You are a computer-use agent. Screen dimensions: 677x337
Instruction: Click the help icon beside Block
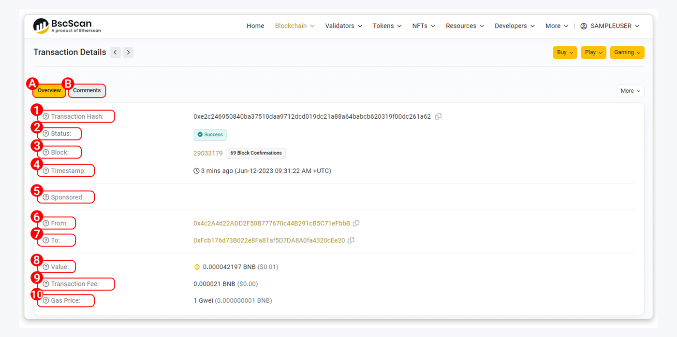click(x=46, y=153)
